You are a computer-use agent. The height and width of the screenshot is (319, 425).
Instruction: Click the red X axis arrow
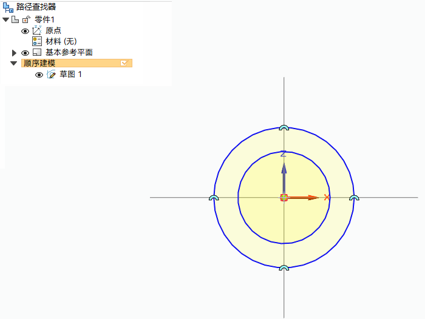point(303,198)
